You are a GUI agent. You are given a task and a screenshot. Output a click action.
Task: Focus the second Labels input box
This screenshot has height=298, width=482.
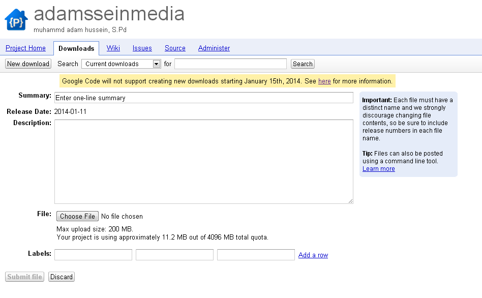click(x=174, y=255)
